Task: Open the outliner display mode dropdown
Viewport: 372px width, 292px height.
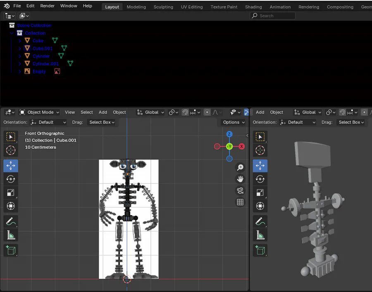Action: tap(24, 16)
